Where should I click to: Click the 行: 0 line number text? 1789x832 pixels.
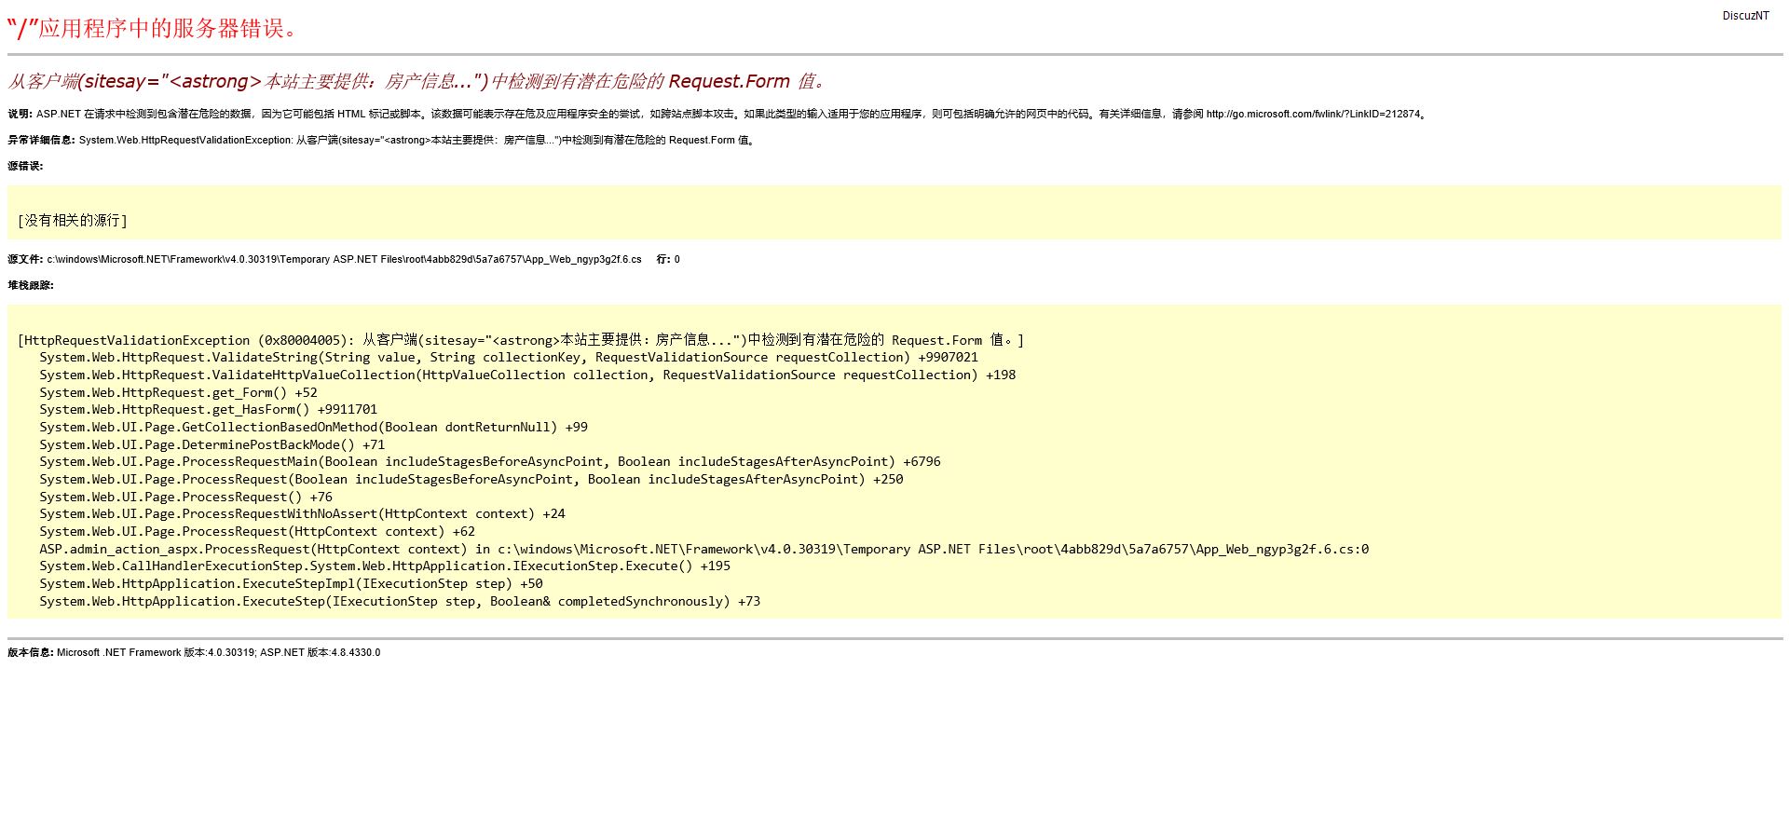(x=668, y=260)
